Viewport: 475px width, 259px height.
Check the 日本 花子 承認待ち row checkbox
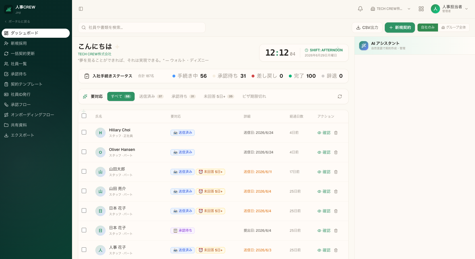coord(84,230)
